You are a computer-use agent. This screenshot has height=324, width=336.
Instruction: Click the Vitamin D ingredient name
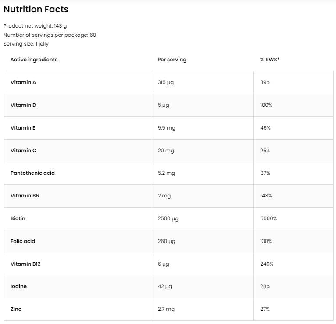pyautogui.click(x=23, y=105)
